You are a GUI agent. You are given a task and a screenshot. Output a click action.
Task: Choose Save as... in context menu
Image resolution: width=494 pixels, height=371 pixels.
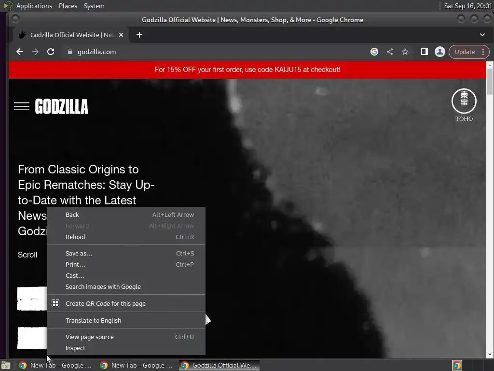coord(126,253)
